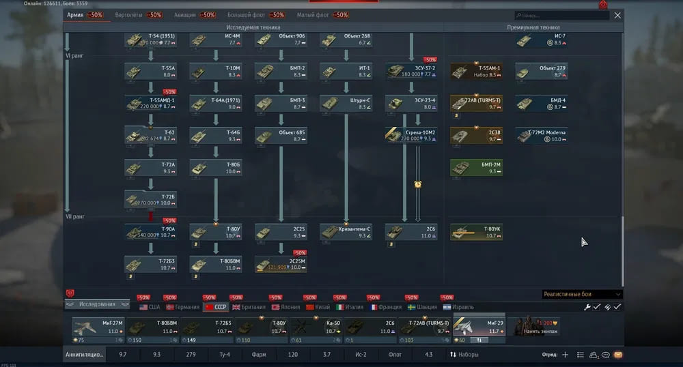The width and height of the screenshot is (683, 367).
Task: Open the Реалистичные бои mode dropdown
Action: [x=582, y=294]
